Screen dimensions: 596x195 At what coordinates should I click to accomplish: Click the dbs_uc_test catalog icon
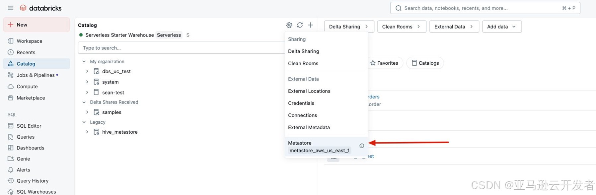click(x=96, y=71)
